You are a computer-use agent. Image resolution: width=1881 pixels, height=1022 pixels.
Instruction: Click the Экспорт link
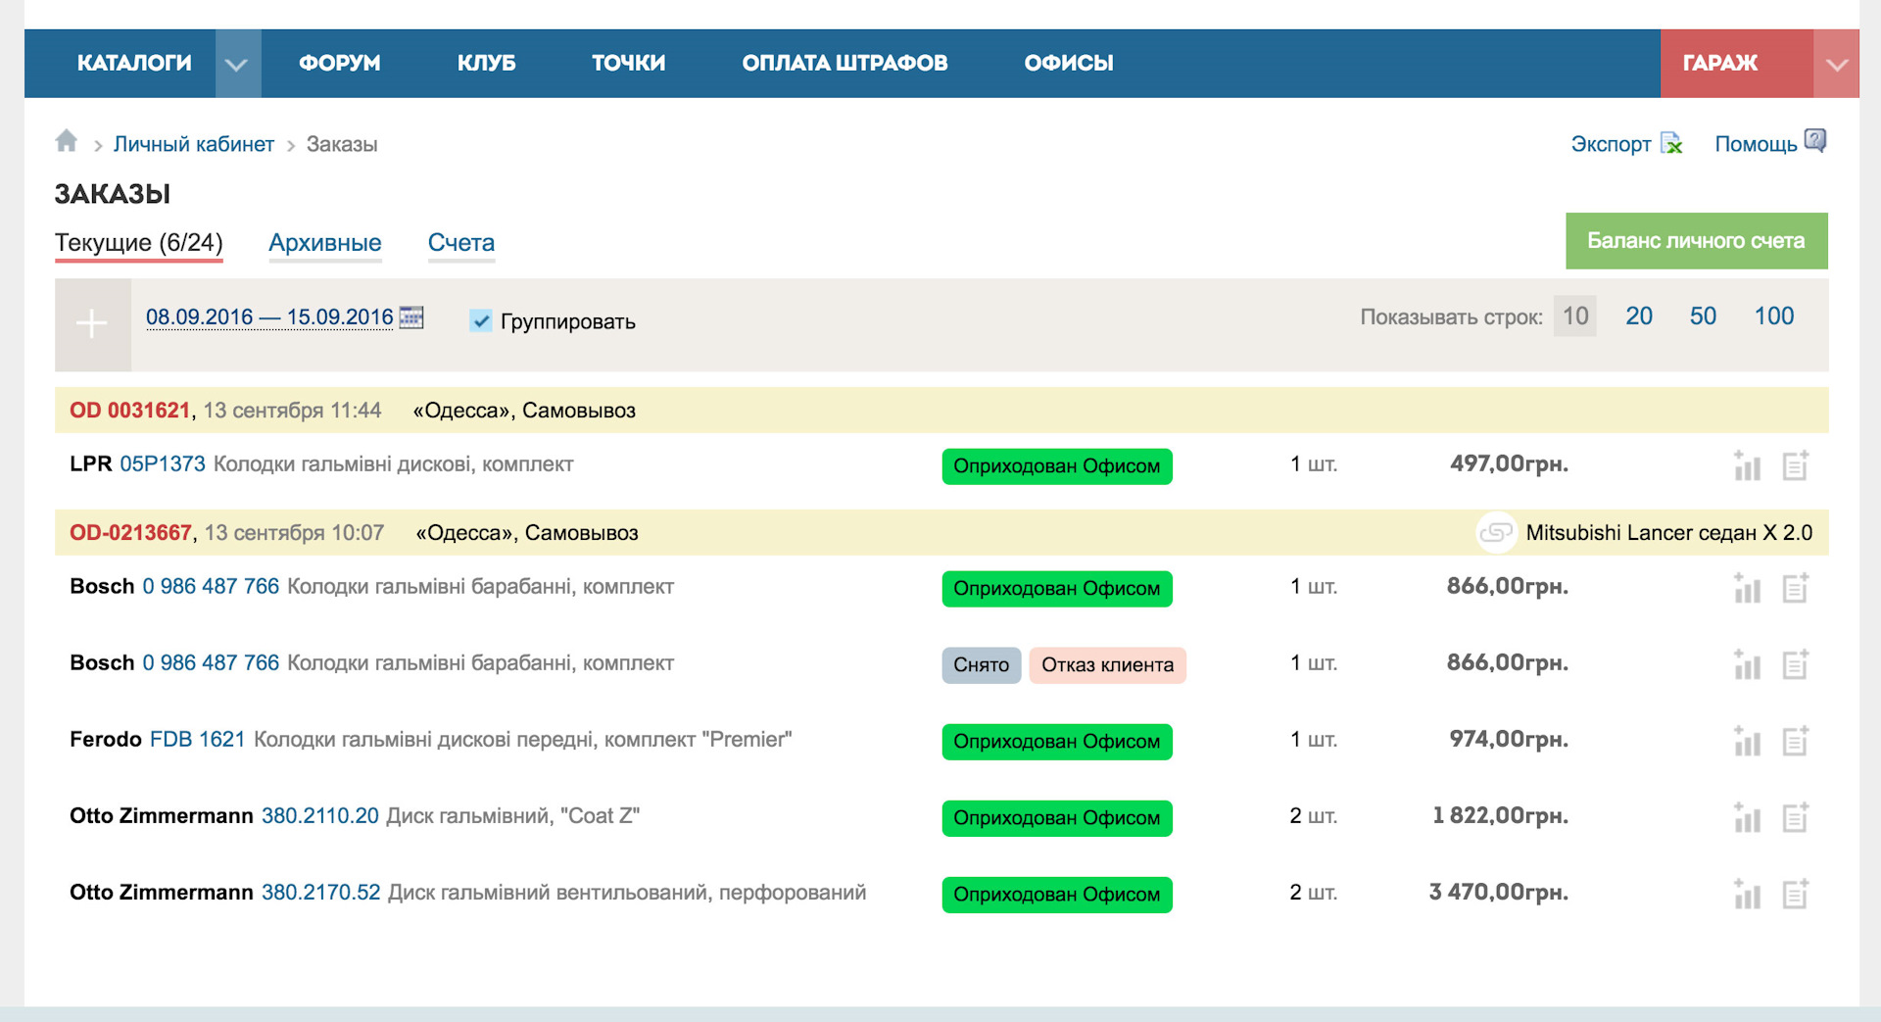[x=1611, y=144]
